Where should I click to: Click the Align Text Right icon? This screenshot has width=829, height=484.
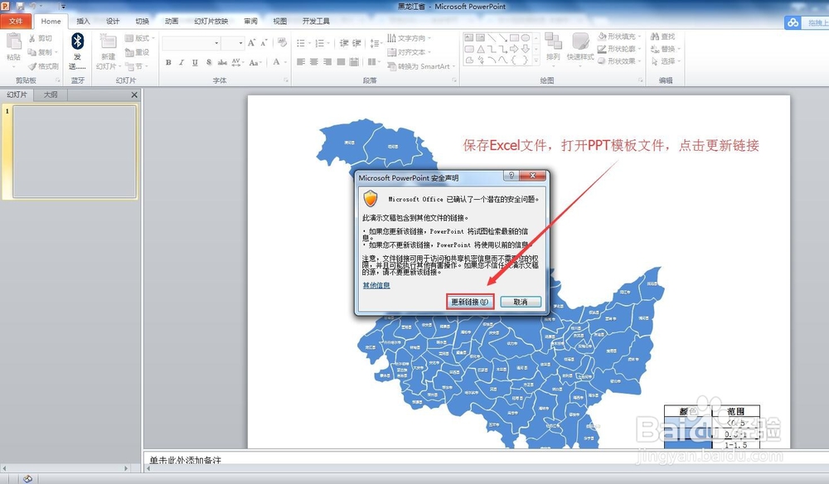tap(327, 62)
